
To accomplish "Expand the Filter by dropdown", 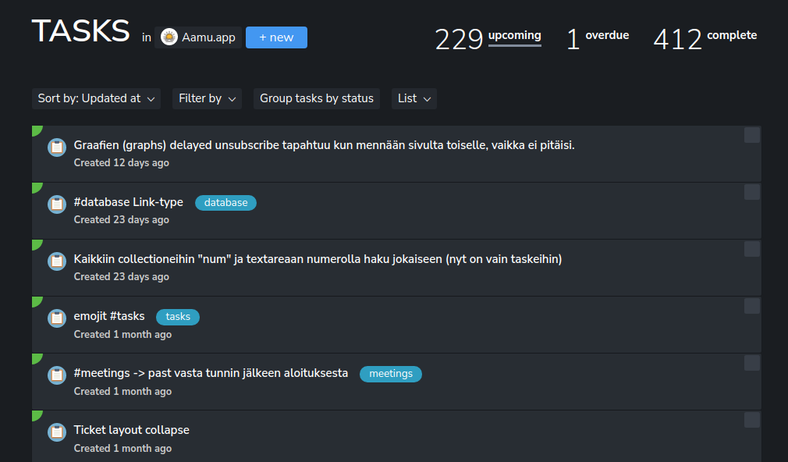I will pos(207,98).
